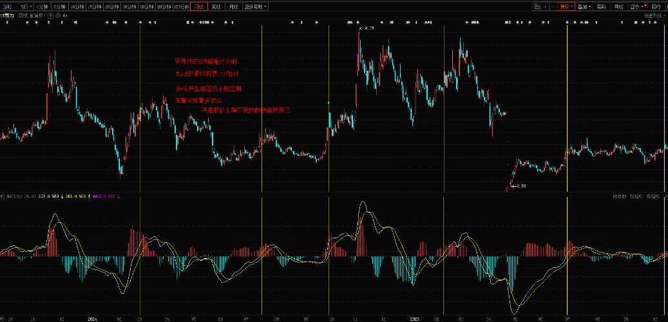This screenshot has height=322, width=668.
Task: Click the MA indicator label
Action: click(65, 15)
